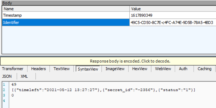
Task: Open the JSON tab
Action: click(7, 76)
